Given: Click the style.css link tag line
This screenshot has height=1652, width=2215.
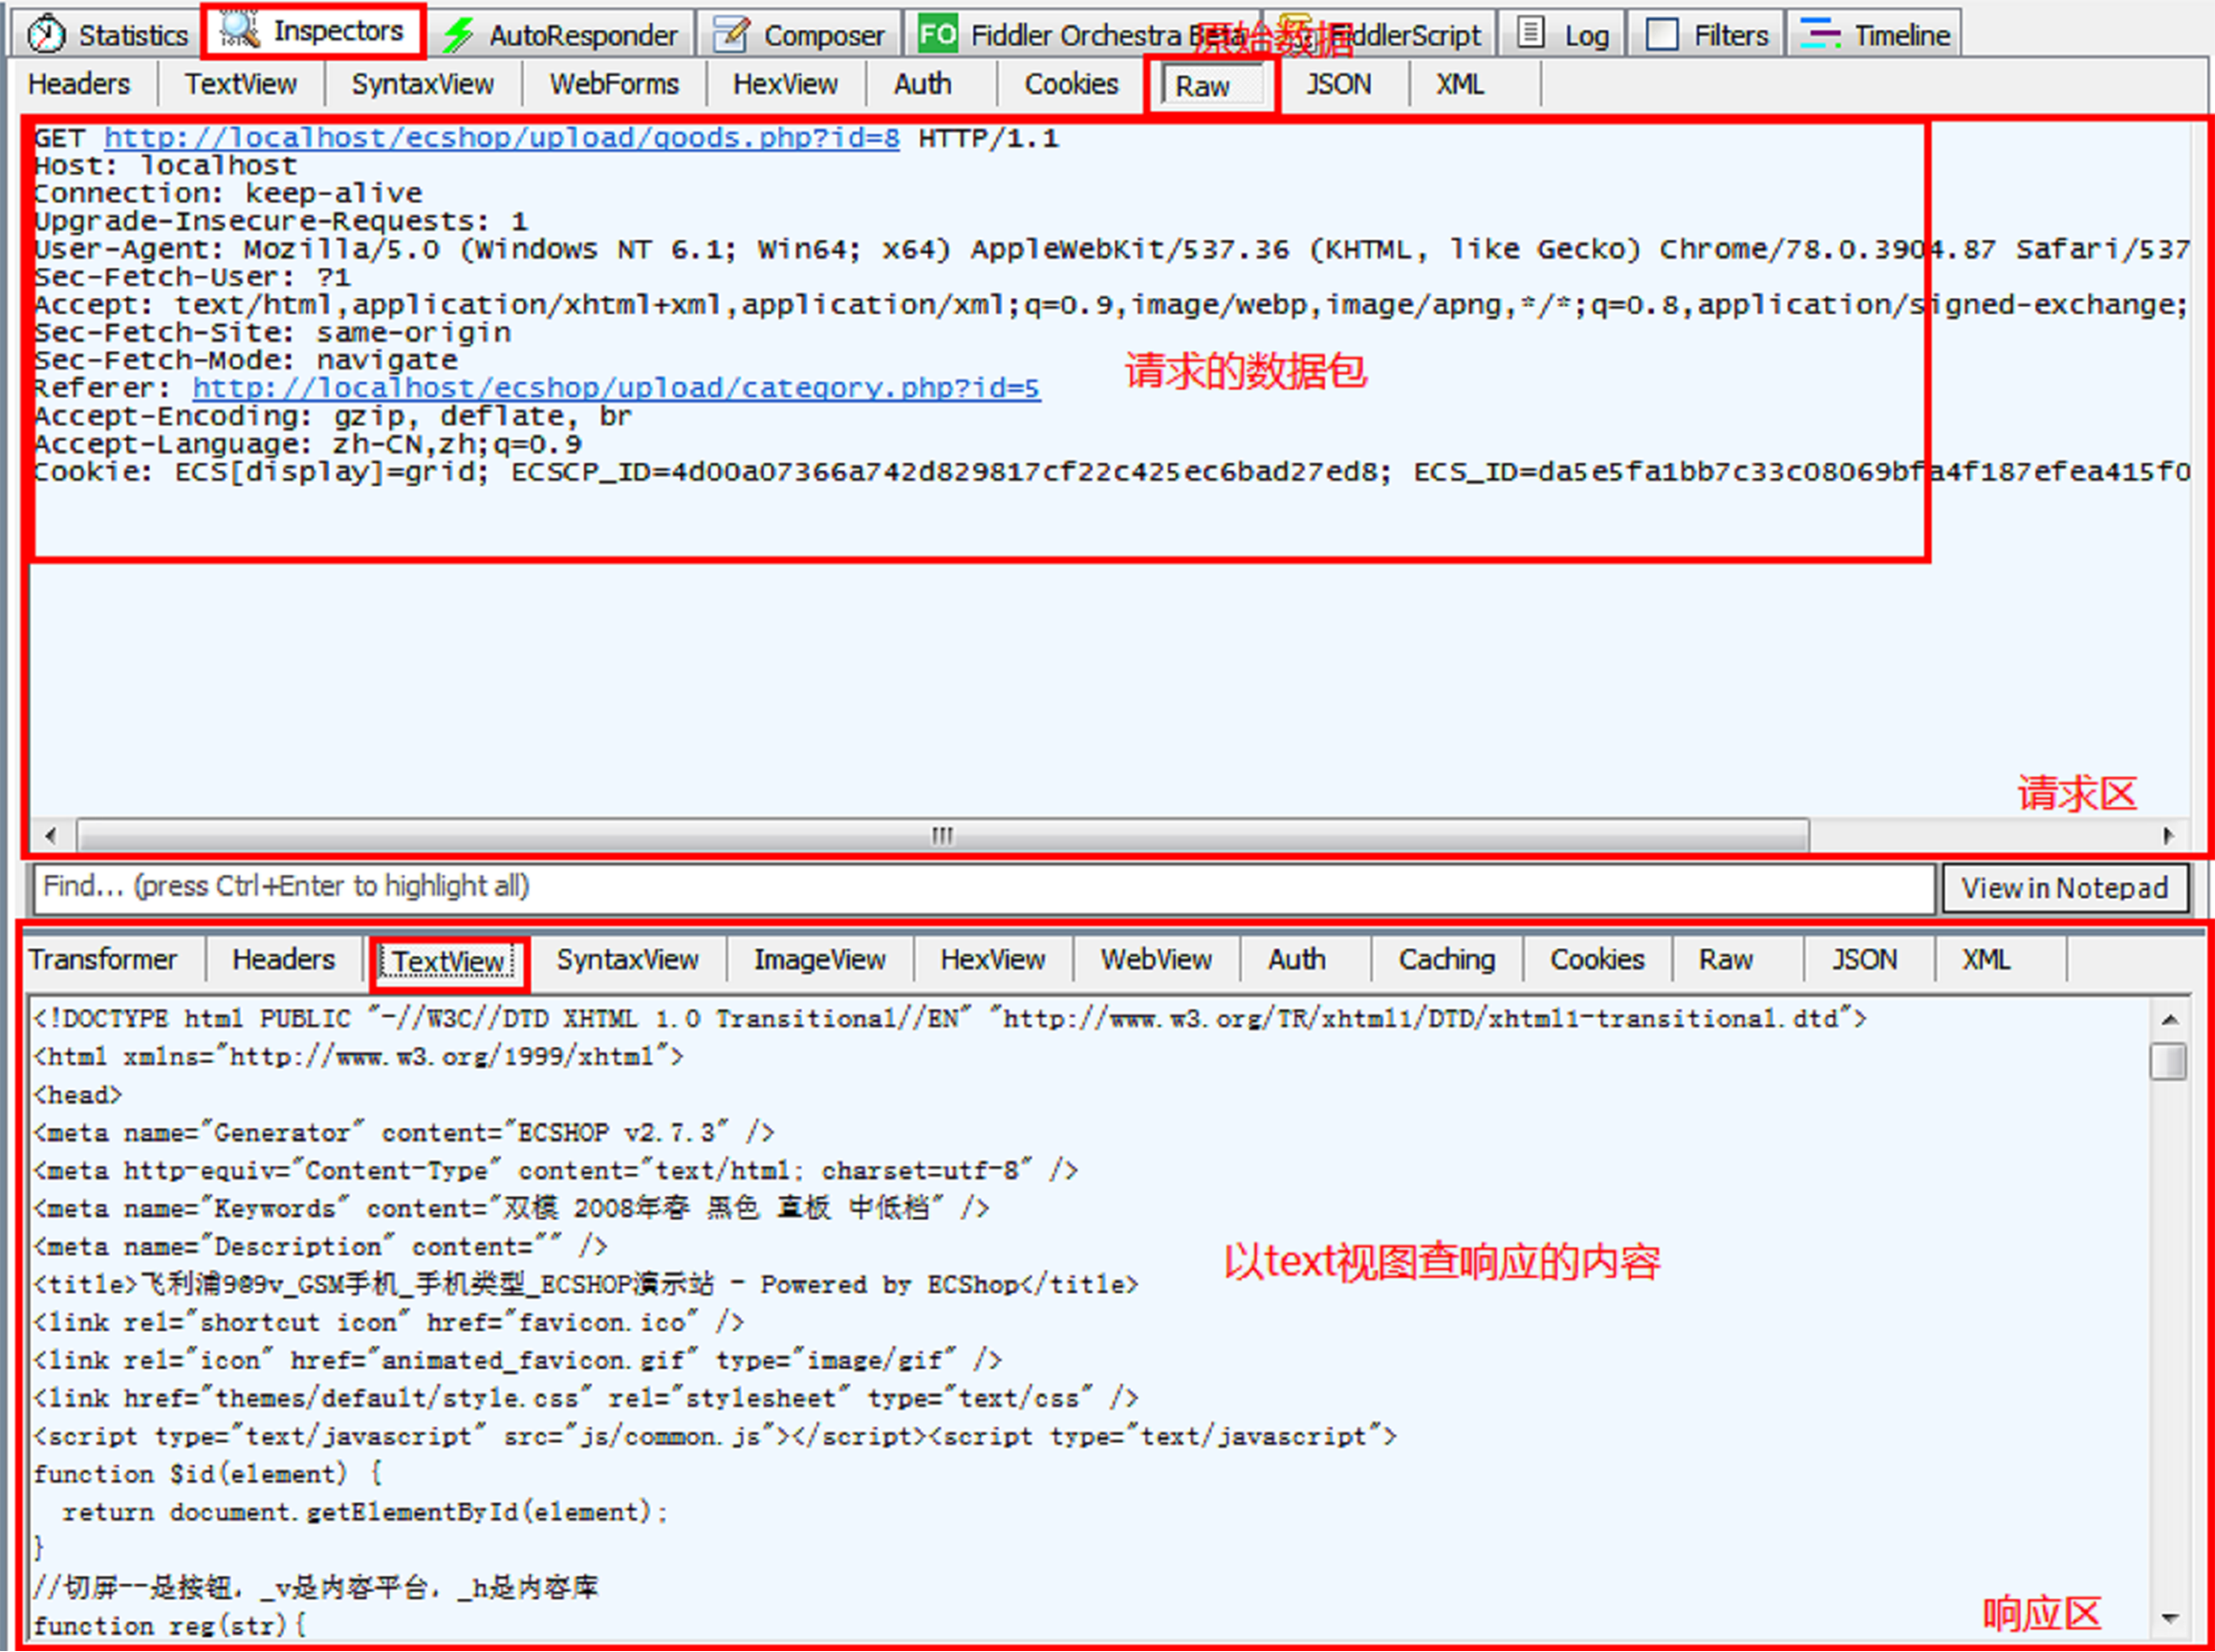Looking at the screenshot, I should coord(586,1399).
